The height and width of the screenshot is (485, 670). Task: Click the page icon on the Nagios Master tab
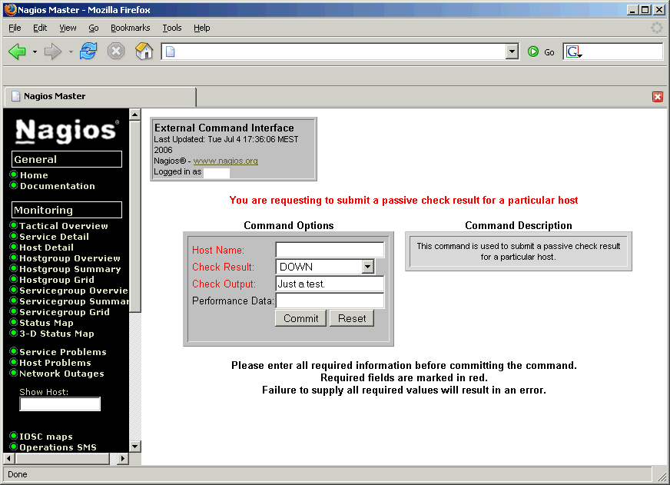[16, 96]
